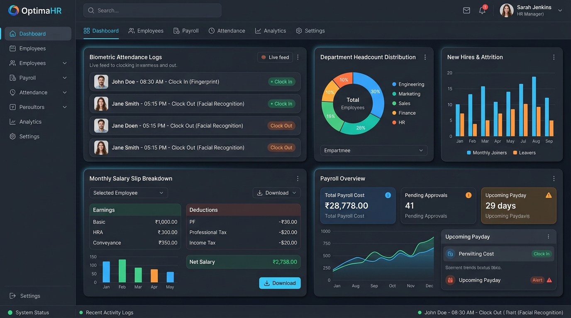
Task: Click the Net Salary amount row
Action: tap(243, 262)
